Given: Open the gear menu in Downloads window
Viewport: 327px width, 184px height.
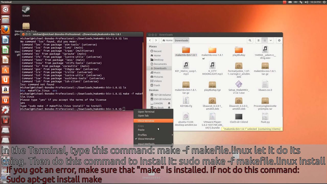Looking at the screenshot, I should 279,40.
